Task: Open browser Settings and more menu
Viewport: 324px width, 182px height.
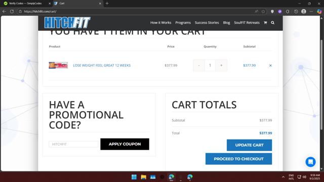Action: pos(311,12)
